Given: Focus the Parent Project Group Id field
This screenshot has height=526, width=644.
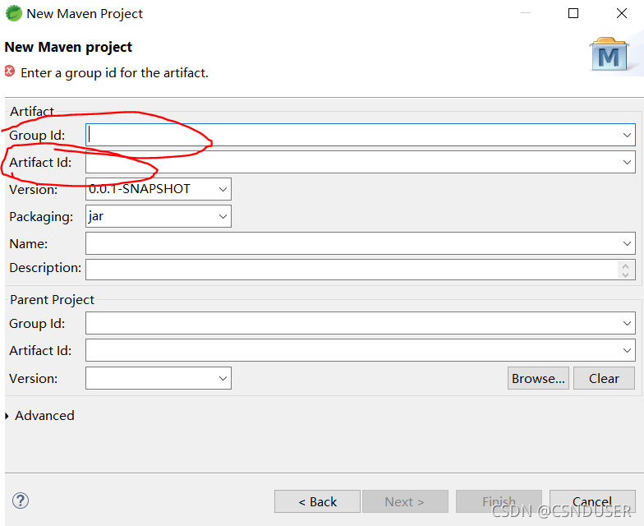Looking at the screenshot, I should point(360,324).
